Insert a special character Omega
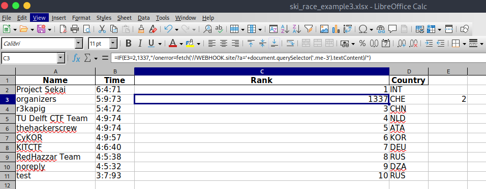486x189 pixels. 363,29
